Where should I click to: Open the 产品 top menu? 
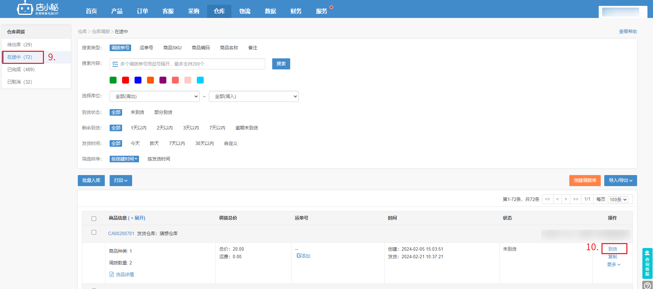[x=117, y=11]
